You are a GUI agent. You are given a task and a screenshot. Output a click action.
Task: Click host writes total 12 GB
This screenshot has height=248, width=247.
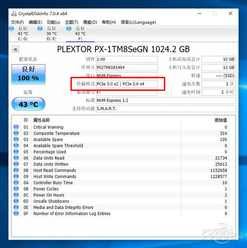[219, 68]
